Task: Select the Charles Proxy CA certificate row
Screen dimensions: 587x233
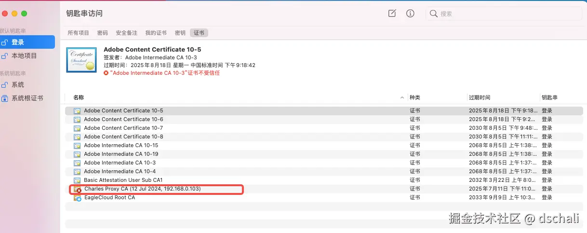Action: 324,189
